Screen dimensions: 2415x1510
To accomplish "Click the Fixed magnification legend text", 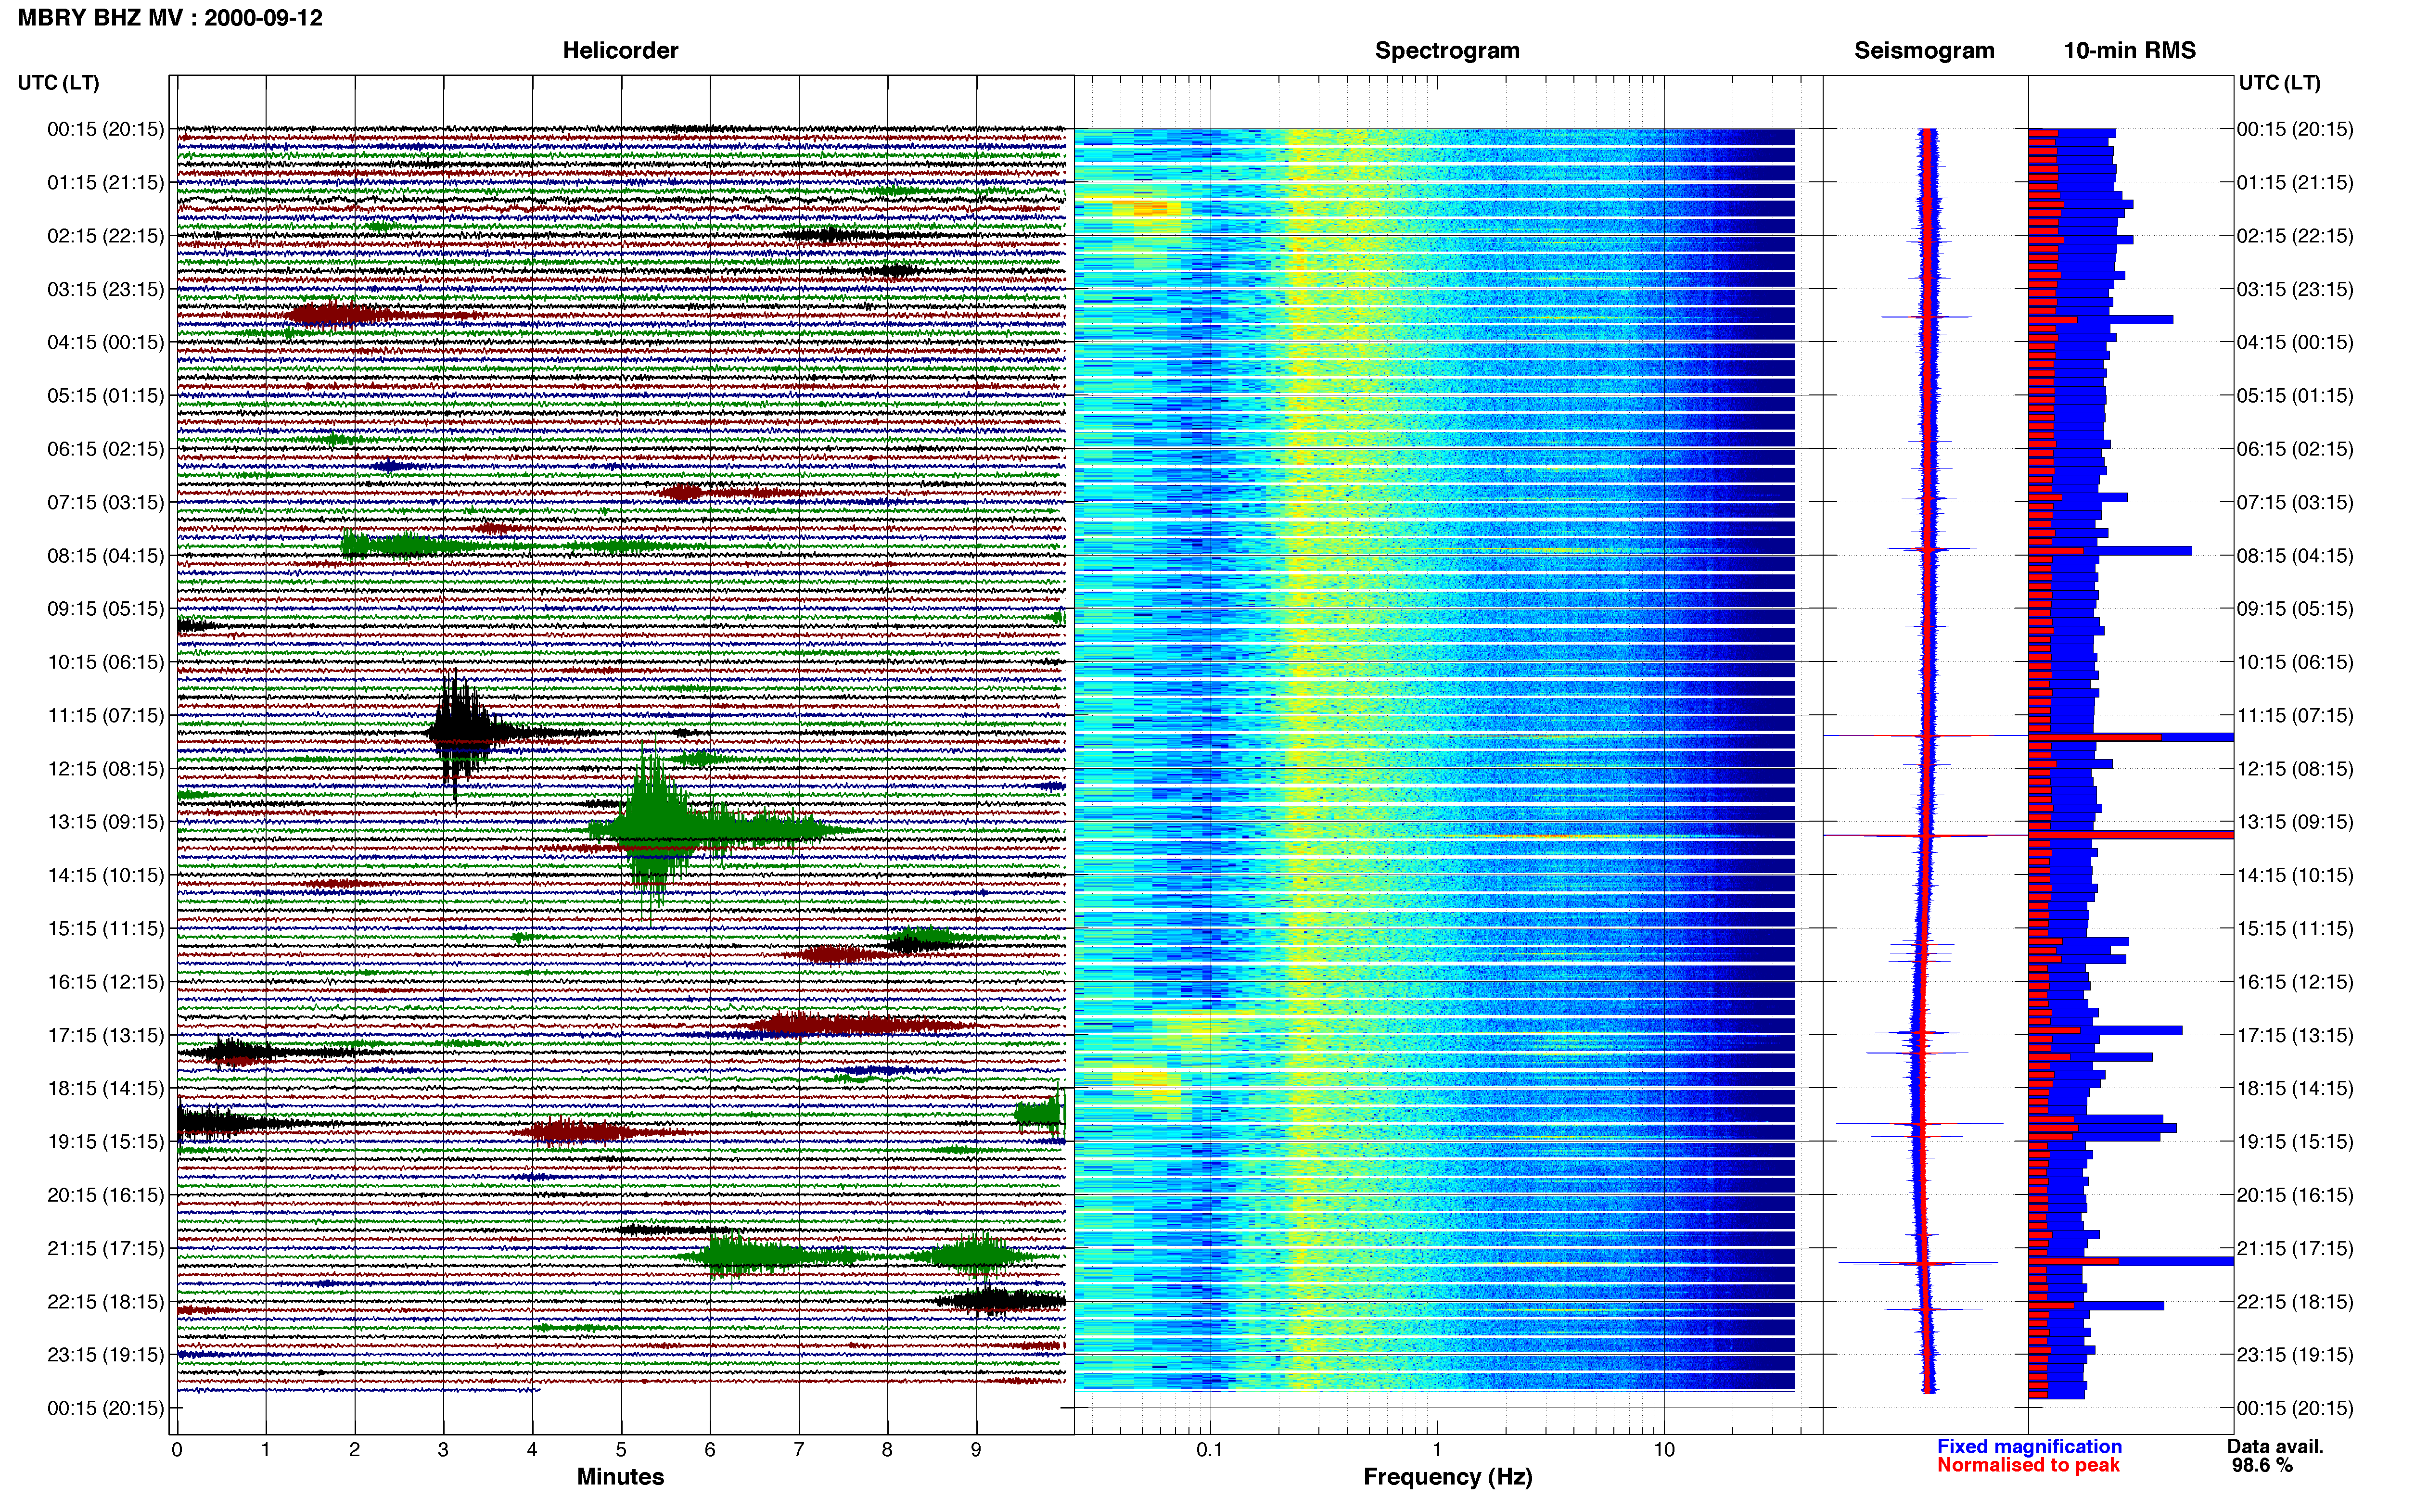I will [x=2030, y=1446].
